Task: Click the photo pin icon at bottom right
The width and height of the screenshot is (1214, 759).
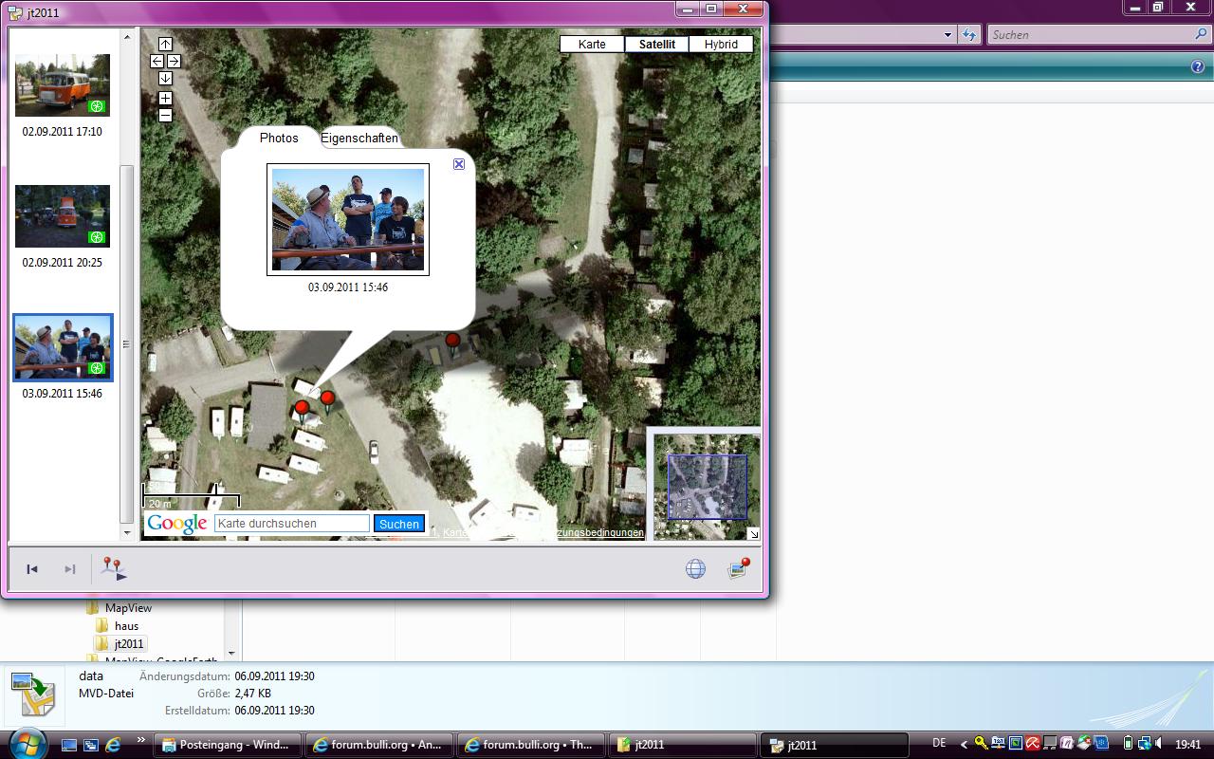Action: [x=739, y=568]
